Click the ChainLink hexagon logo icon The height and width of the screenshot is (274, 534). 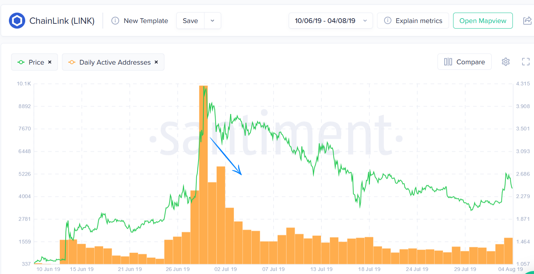(17, 21)
